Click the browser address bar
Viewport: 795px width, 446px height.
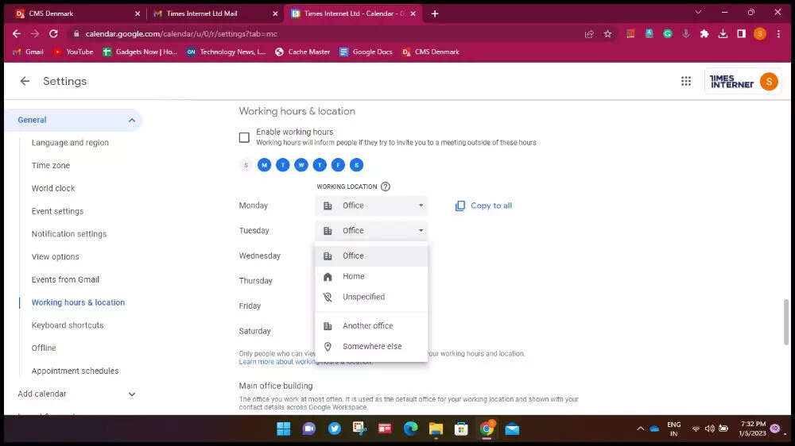[x=318, y=34]
